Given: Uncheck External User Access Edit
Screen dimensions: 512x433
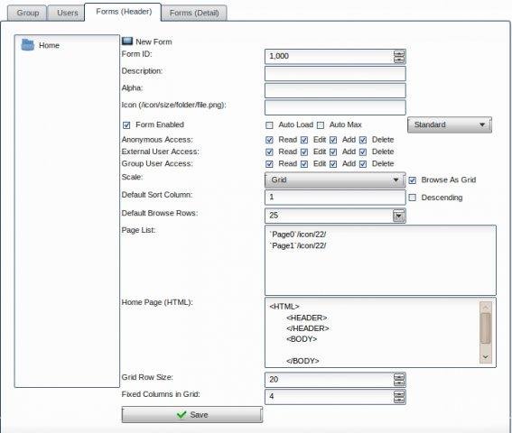Looking at the screenshot, I should (304, 152).
